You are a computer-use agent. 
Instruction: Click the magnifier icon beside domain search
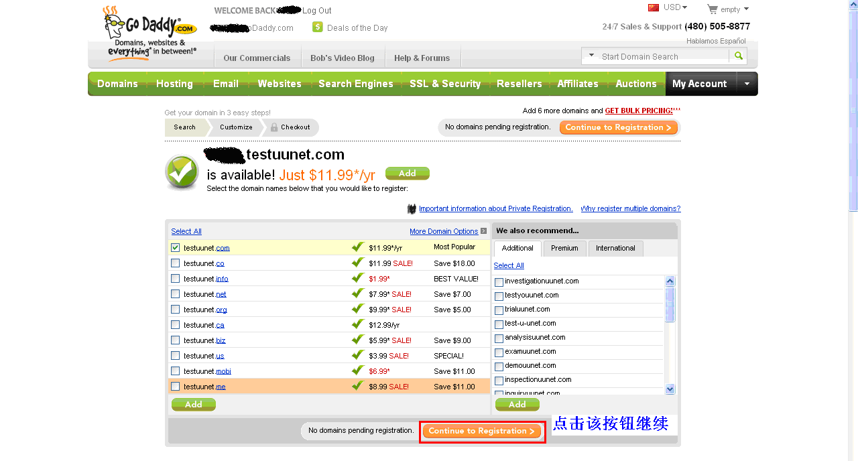pos(739,56)
